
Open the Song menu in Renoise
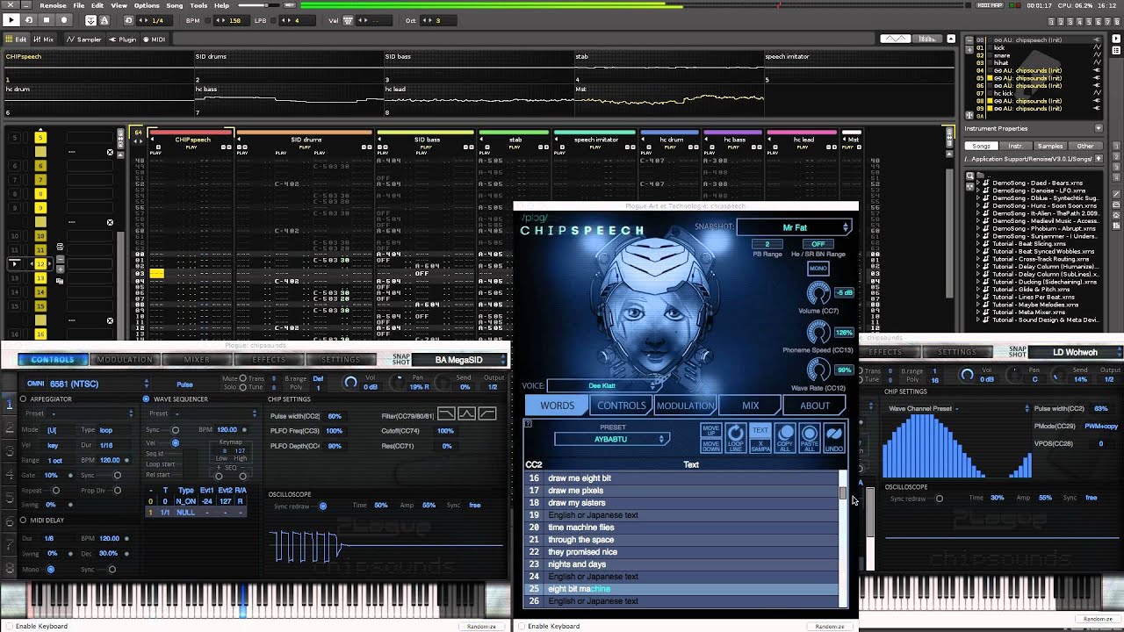pos(175,5)
